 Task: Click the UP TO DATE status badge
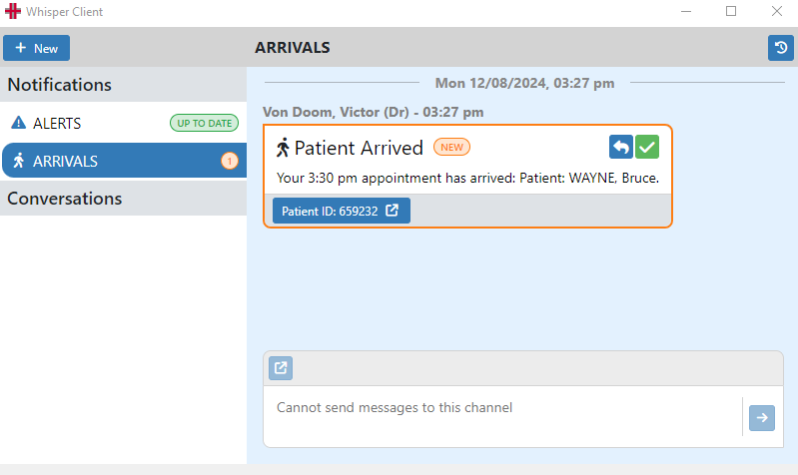coord(204,123)
